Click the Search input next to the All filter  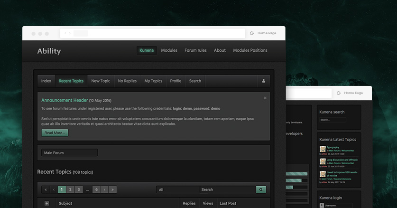pyautogui.click(x=228, y=189)
